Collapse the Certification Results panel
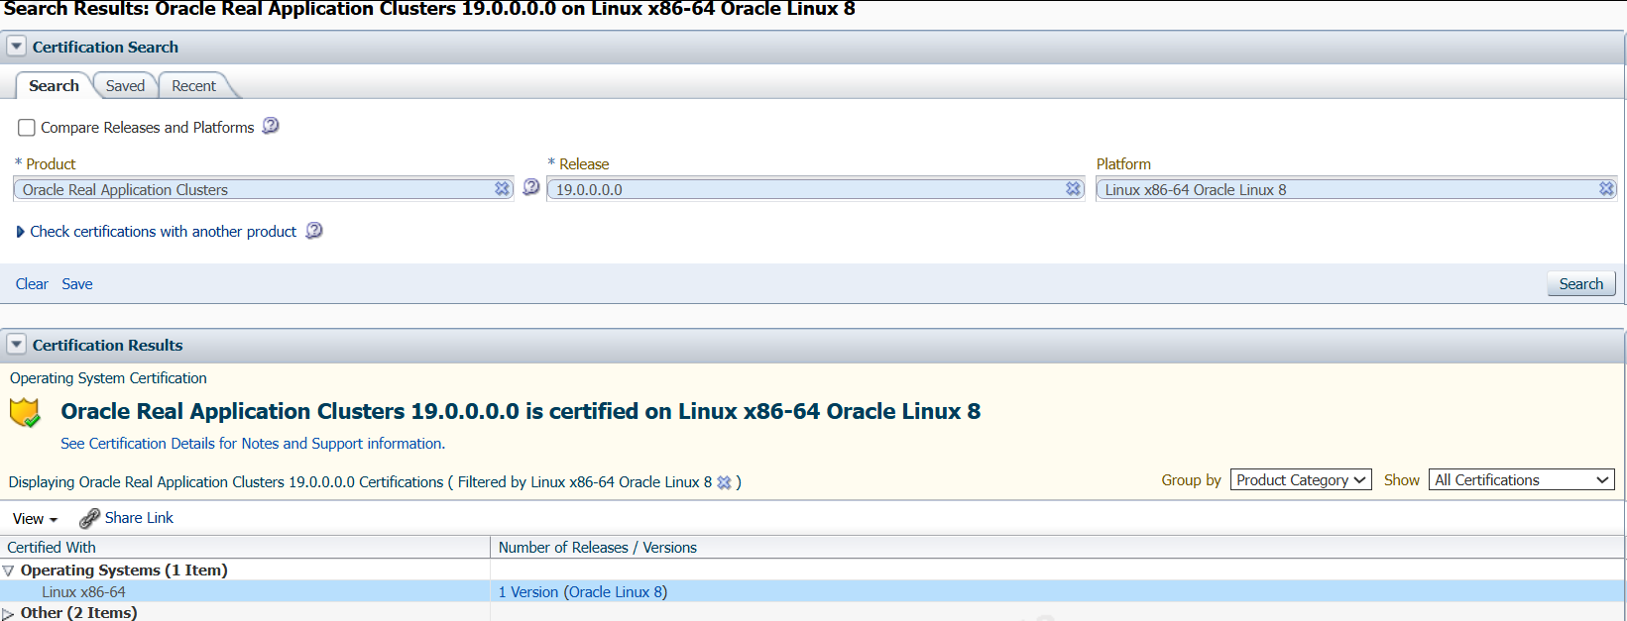The image size is (1627, 621). 16,345
